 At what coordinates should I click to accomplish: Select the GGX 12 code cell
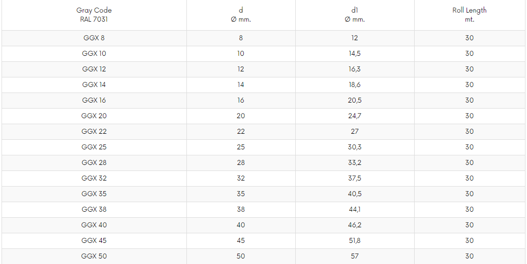click(94, 69)
